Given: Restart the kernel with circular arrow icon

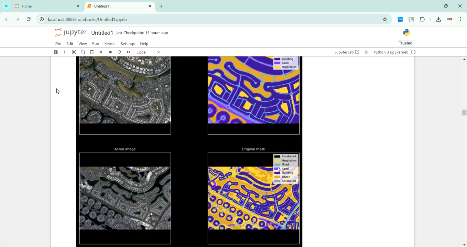Looking at the screenshot, I should tap(119, 52).
